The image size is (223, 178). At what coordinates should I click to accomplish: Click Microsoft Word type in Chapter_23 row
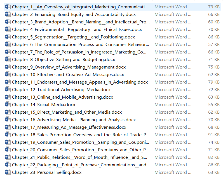(173, 172)
